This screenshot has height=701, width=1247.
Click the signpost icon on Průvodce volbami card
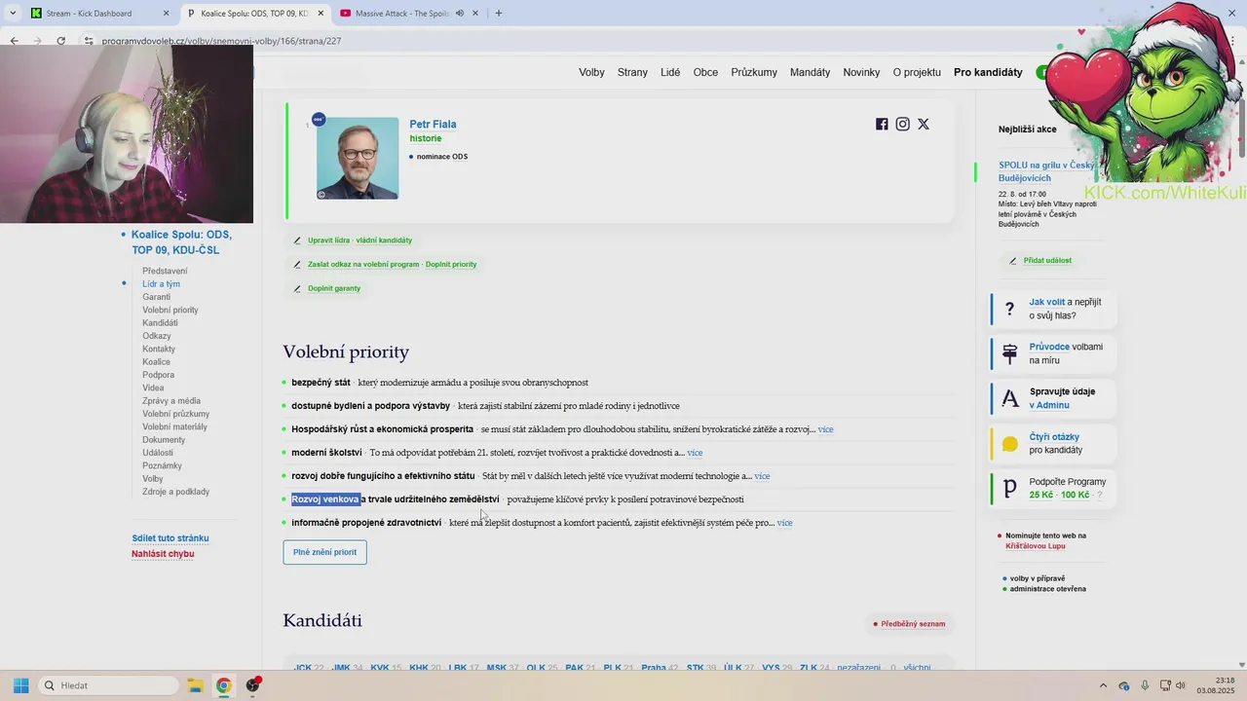coord(1010,354)
